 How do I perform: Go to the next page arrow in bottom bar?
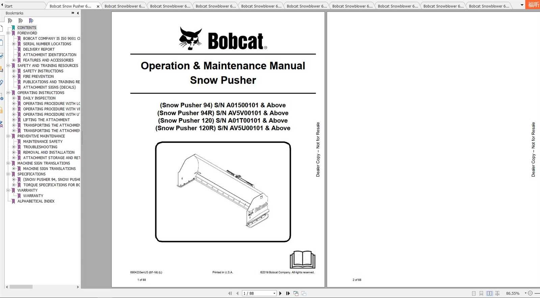(x=280, y=293)
